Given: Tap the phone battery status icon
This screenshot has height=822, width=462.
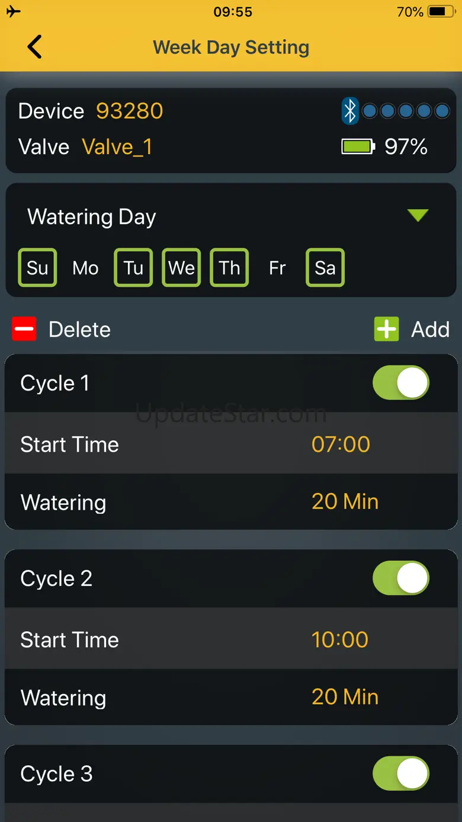Looking at the screenshot, I should click(x=442, y=12).
